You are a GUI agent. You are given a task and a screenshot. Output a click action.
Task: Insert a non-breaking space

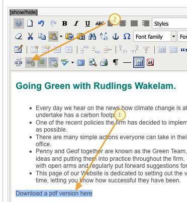[150, 62]
